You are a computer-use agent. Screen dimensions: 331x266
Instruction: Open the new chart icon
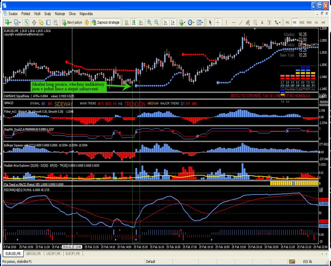7,23
